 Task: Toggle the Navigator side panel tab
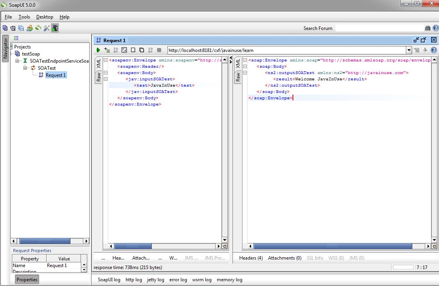click(5, 48)
